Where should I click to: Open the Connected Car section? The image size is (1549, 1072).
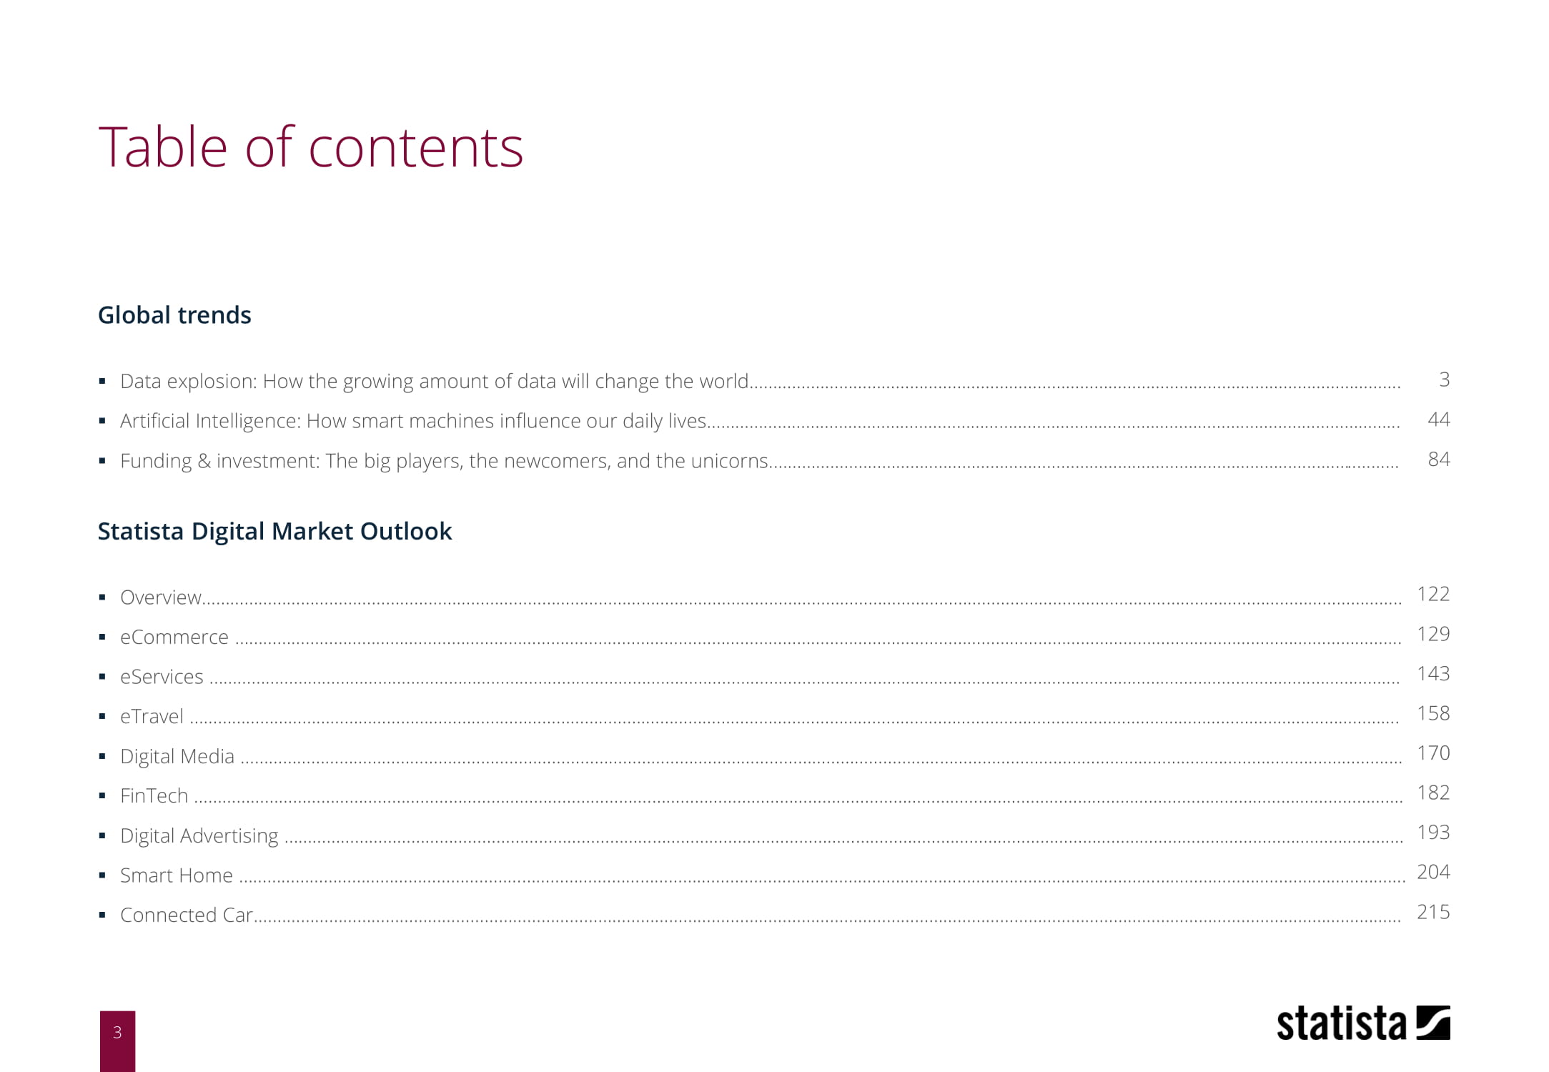point(186,915)
